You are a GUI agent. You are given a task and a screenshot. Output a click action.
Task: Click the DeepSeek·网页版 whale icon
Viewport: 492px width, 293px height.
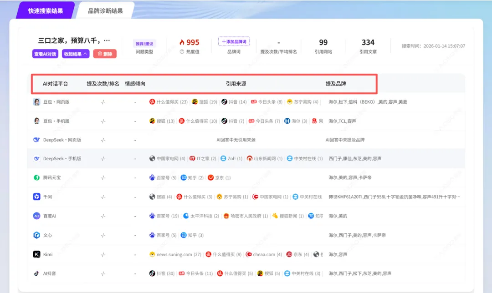(36, 140)
